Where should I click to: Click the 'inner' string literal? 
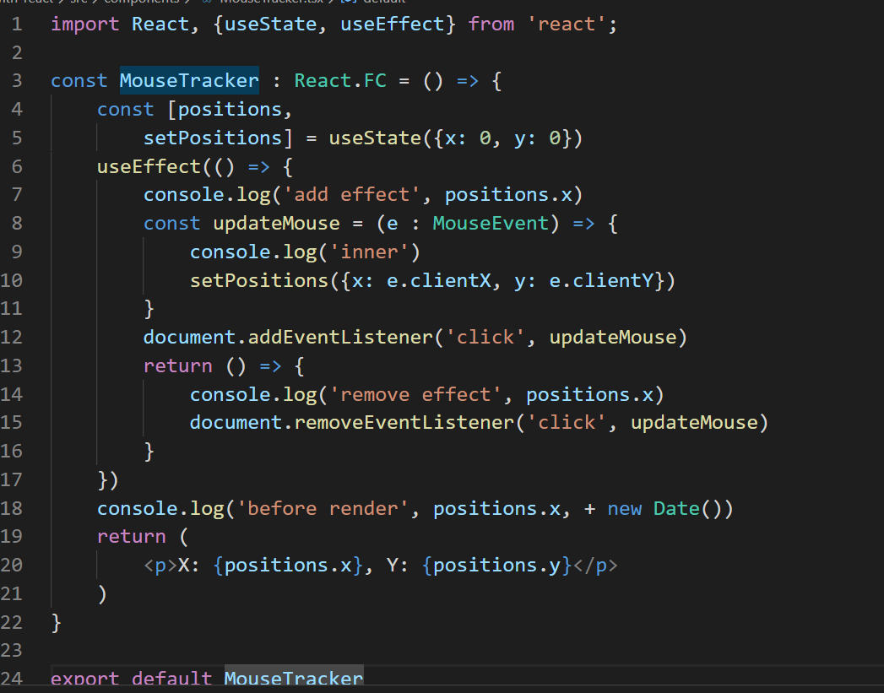369,252
